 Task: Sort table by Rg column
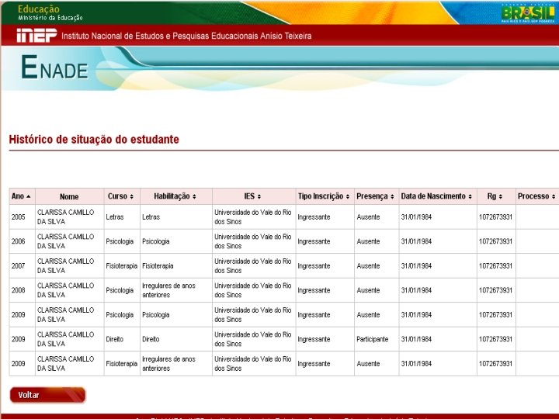[x=496, y=196]
